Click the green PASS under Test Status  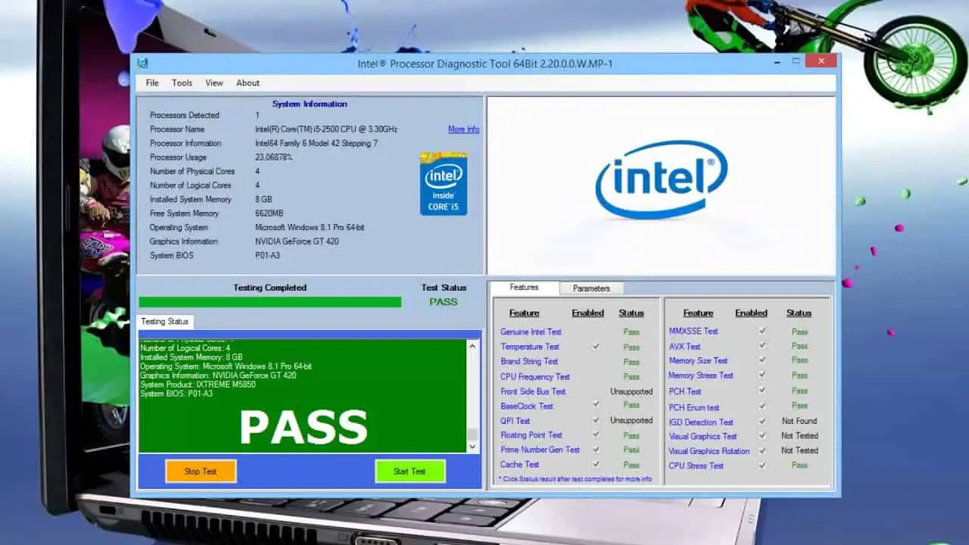tap(444, 301)
